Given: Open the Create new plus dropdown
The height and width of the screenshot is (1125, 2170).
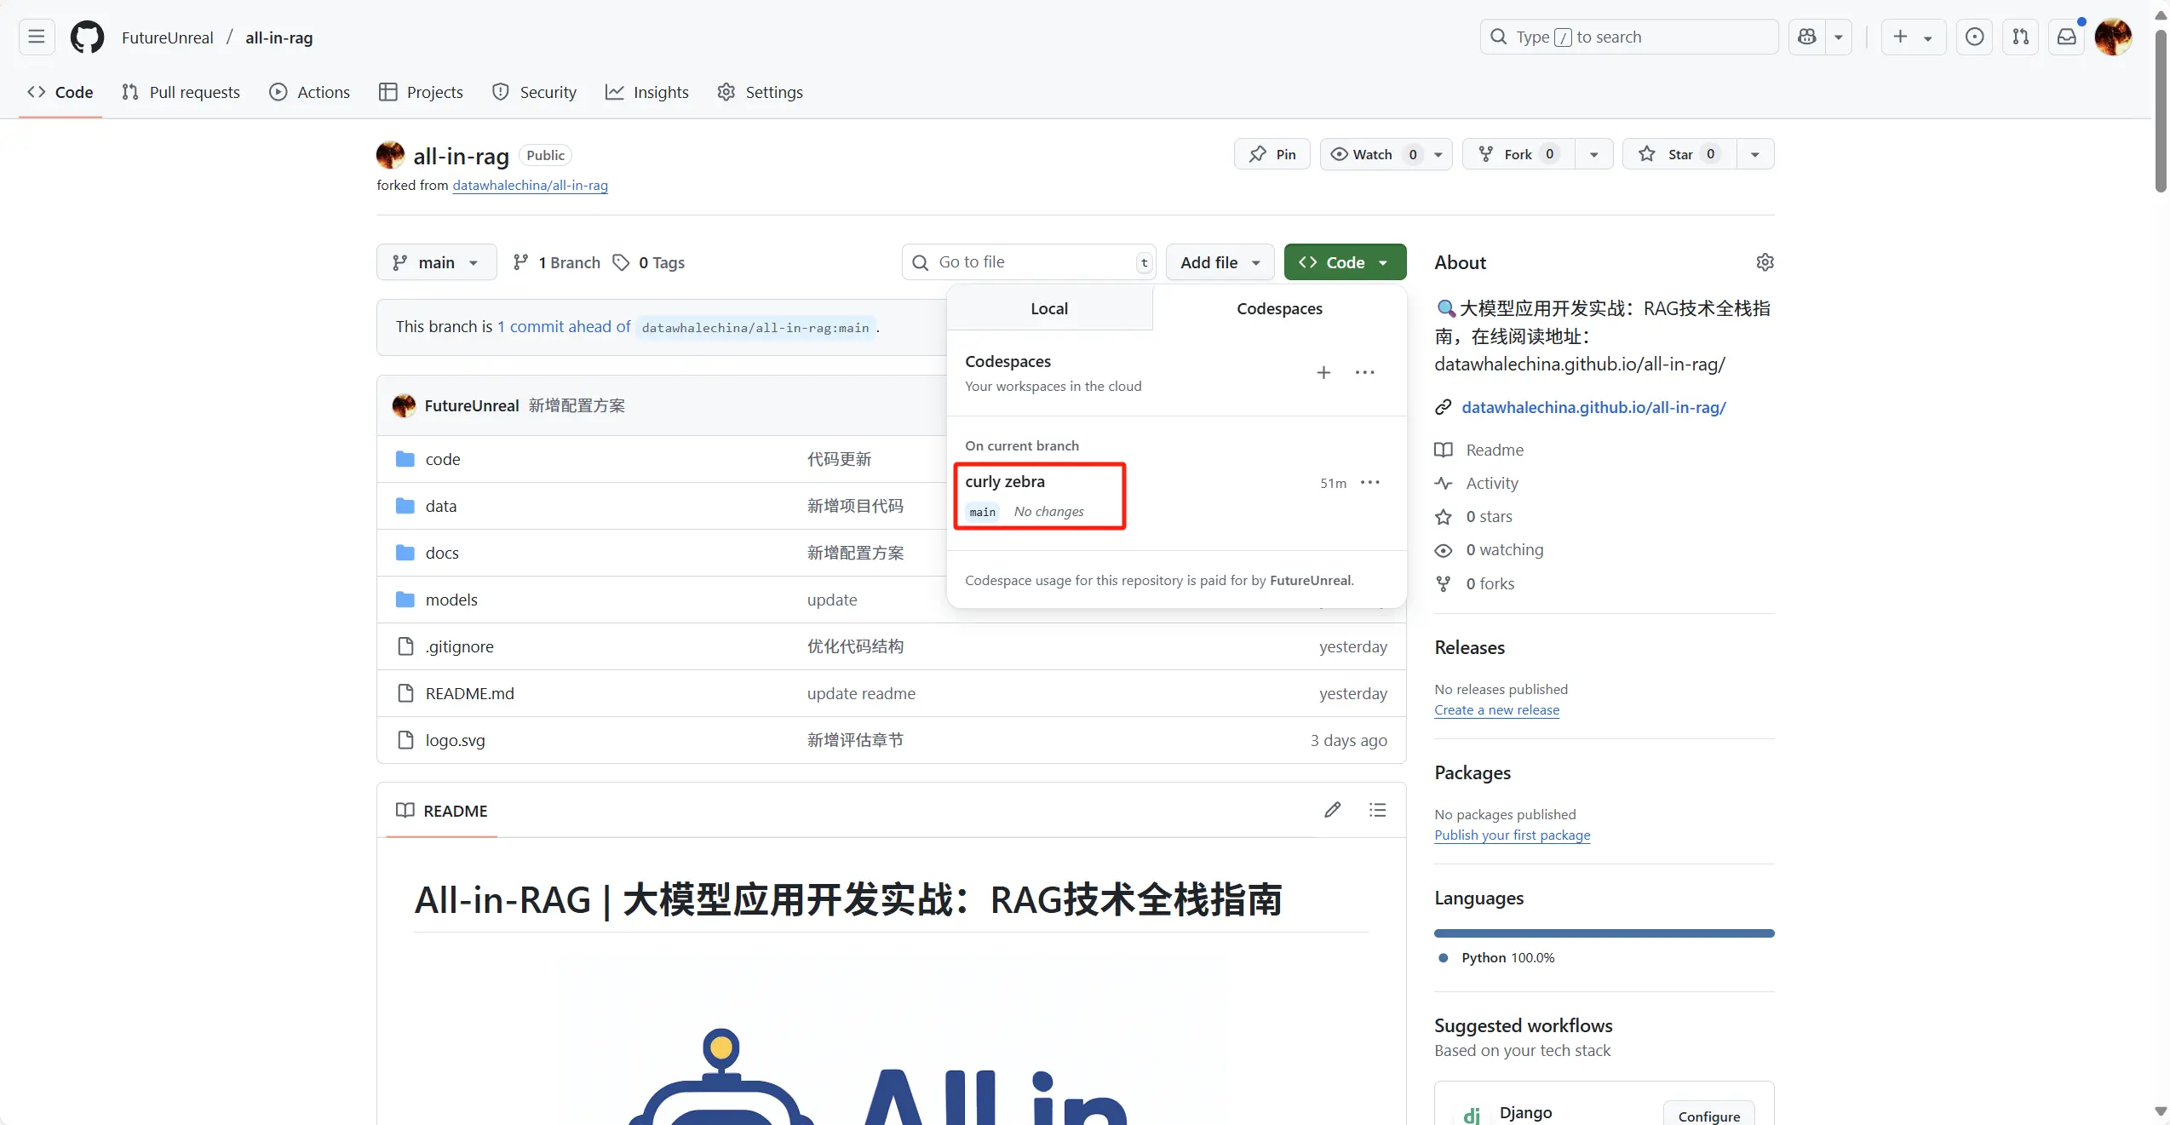Looking at the screenshot, I should (1913, 37).
